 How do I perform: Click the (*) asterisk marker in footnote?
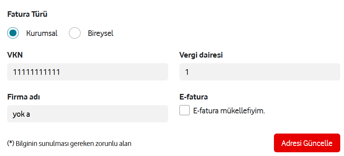10,143
